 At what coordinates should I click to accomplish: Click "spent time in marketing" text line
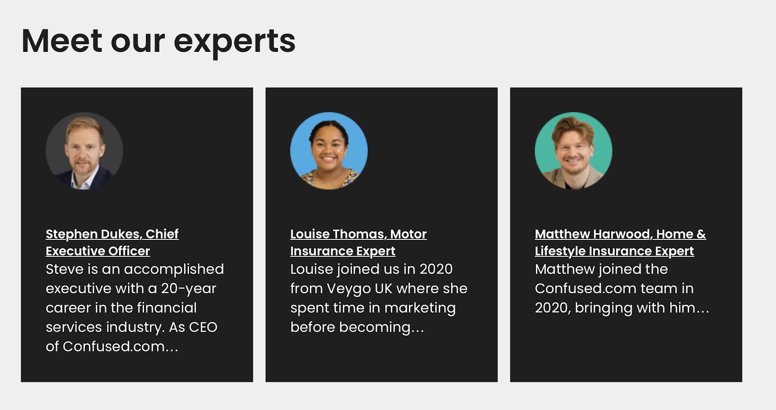pyautogui.click(x=372, y=308)
